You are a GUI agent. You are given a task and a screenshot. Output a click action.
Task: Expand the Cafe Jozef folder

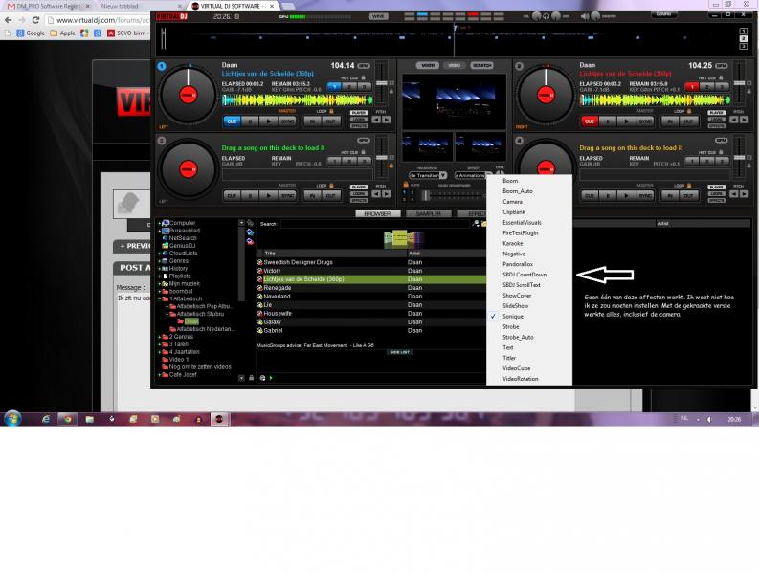(x=159, y=375)
